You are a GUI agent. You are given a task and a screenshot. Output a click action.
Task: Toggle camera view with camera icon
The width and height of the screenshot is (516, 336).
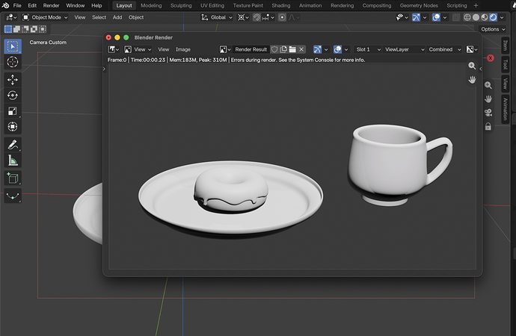(488, 113)
